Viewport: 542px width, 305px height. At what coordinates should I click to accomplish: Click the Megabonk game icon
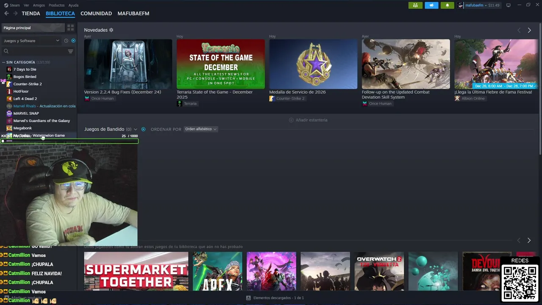tap(9, 128)
